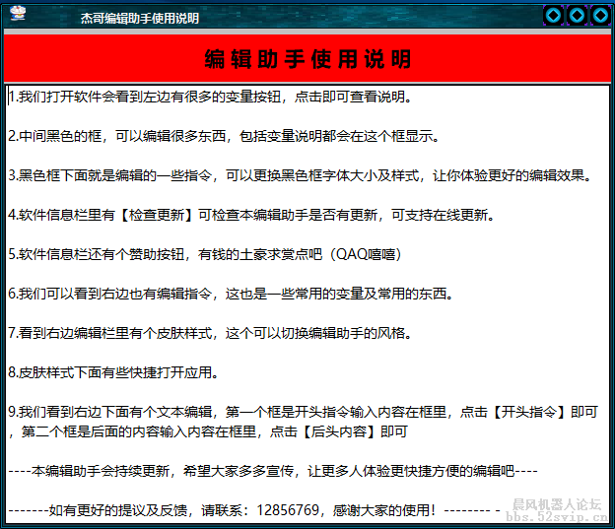Click line 1.我们打开软件会看到左边有很多的变量按钮
The image size is (615, 529).
tap(210, 97)
